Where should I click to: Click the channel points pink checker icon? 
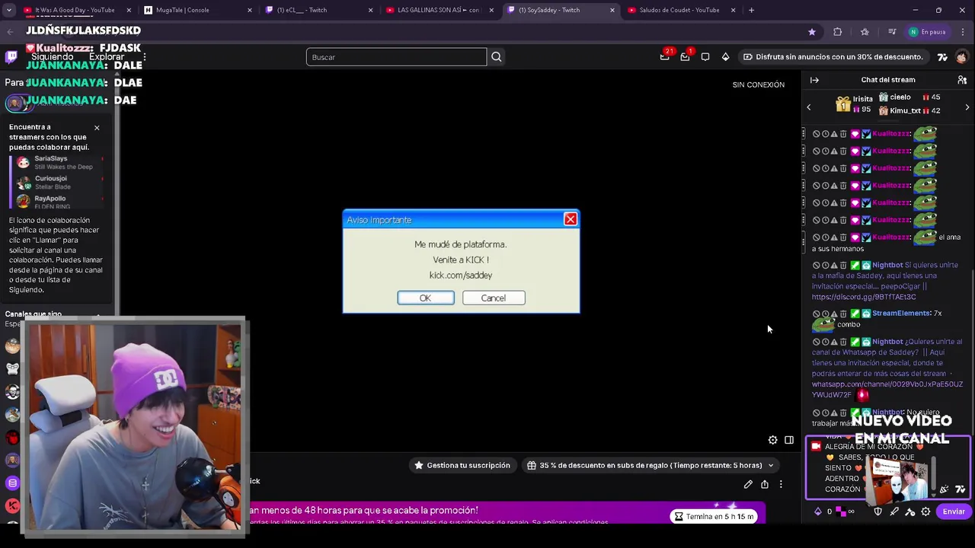[840, 511]
